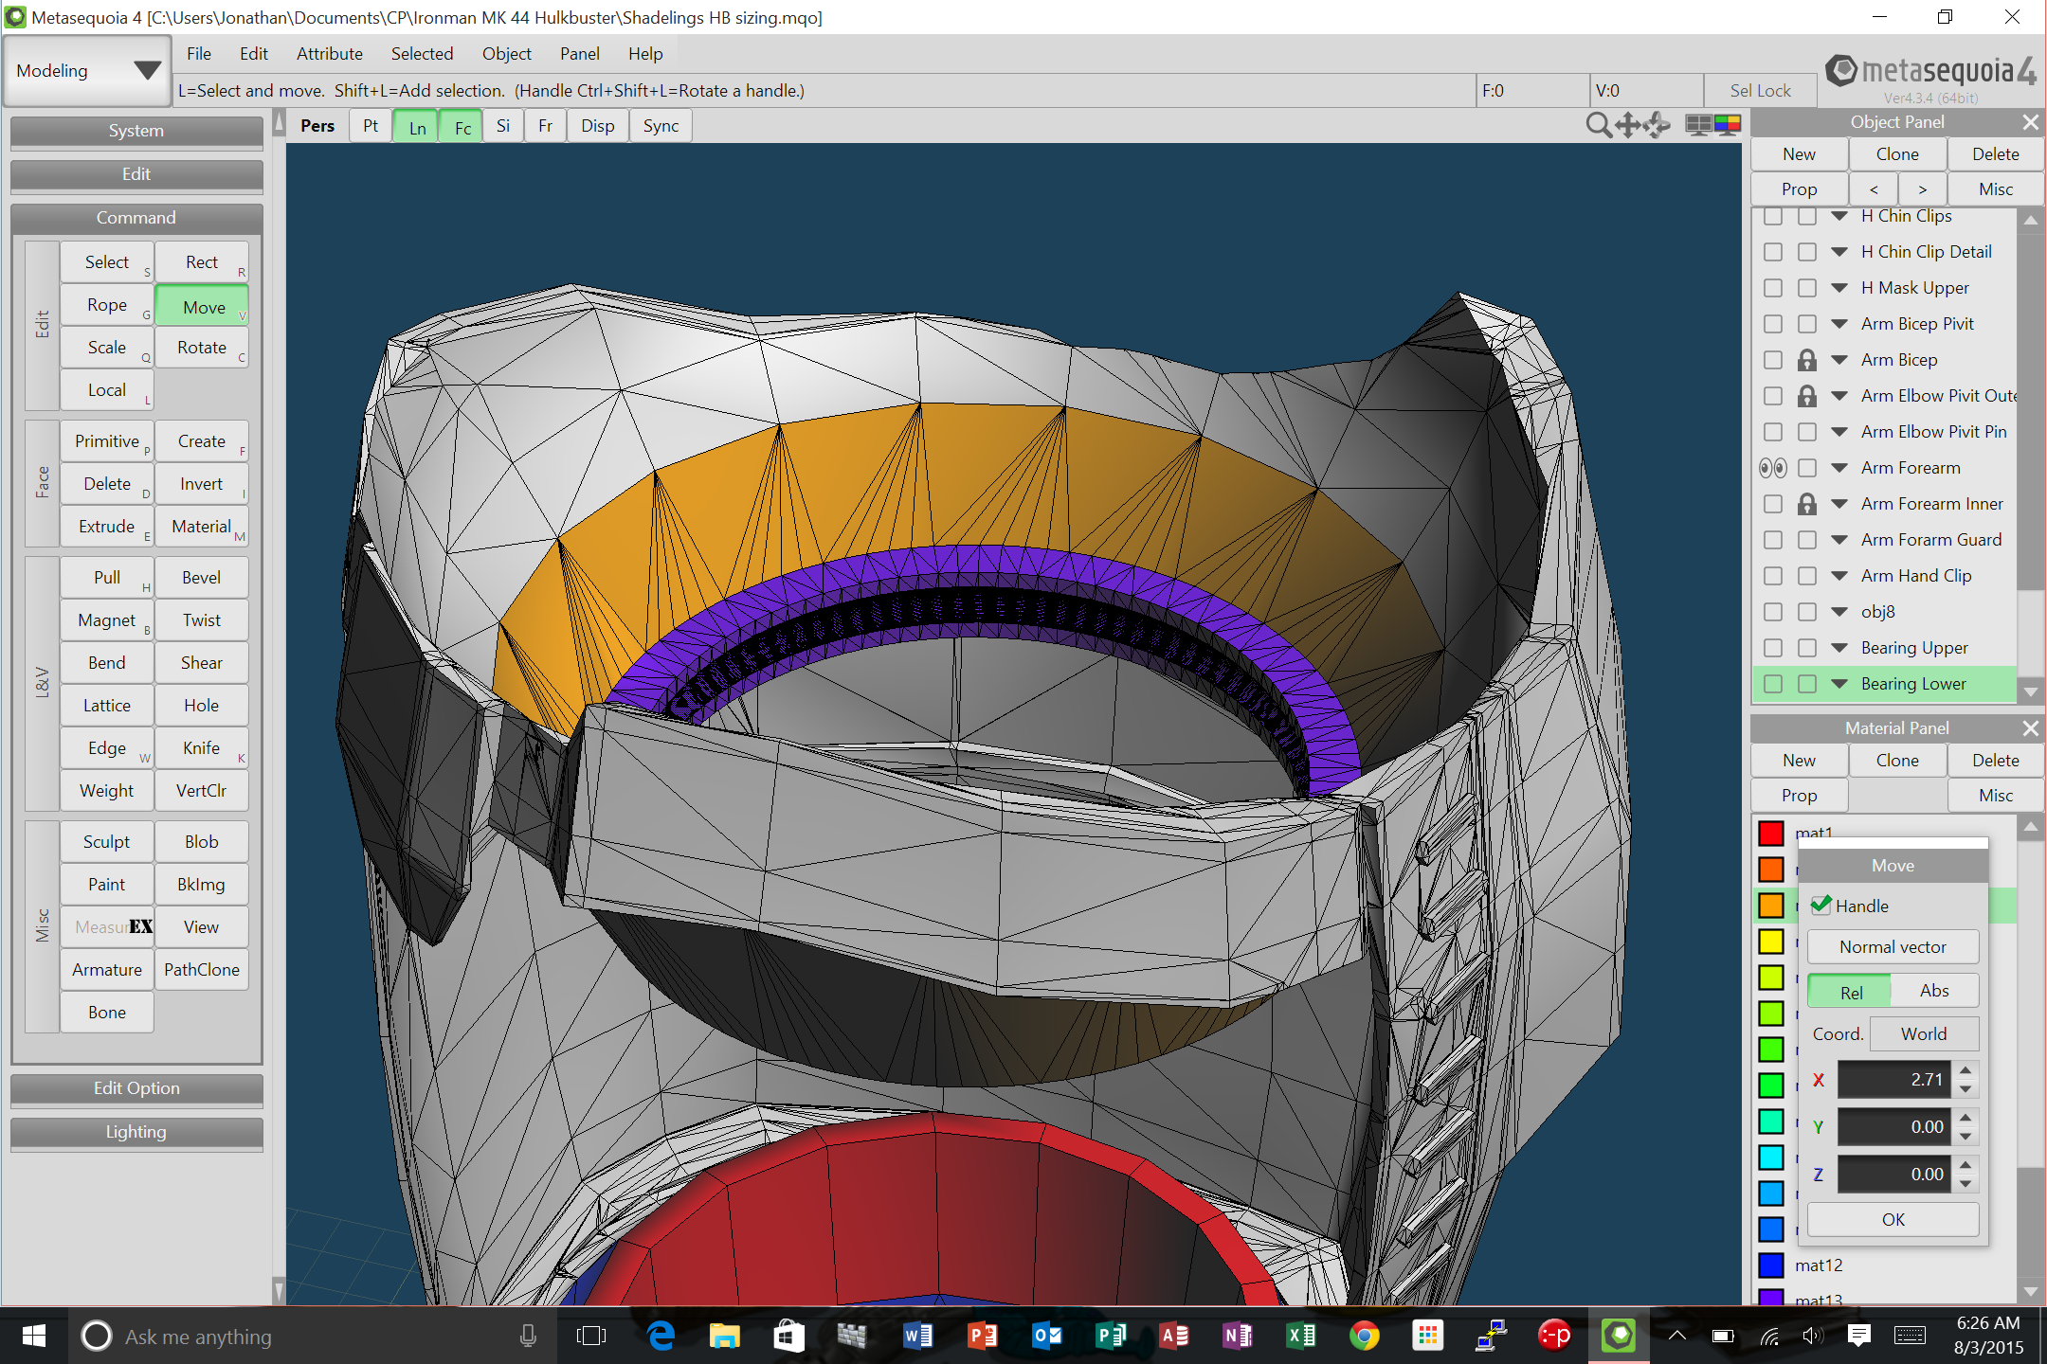Open PowerPoint from the taskbar
Screen dimensions: 2047x1364
click(x=982, y=1336)
